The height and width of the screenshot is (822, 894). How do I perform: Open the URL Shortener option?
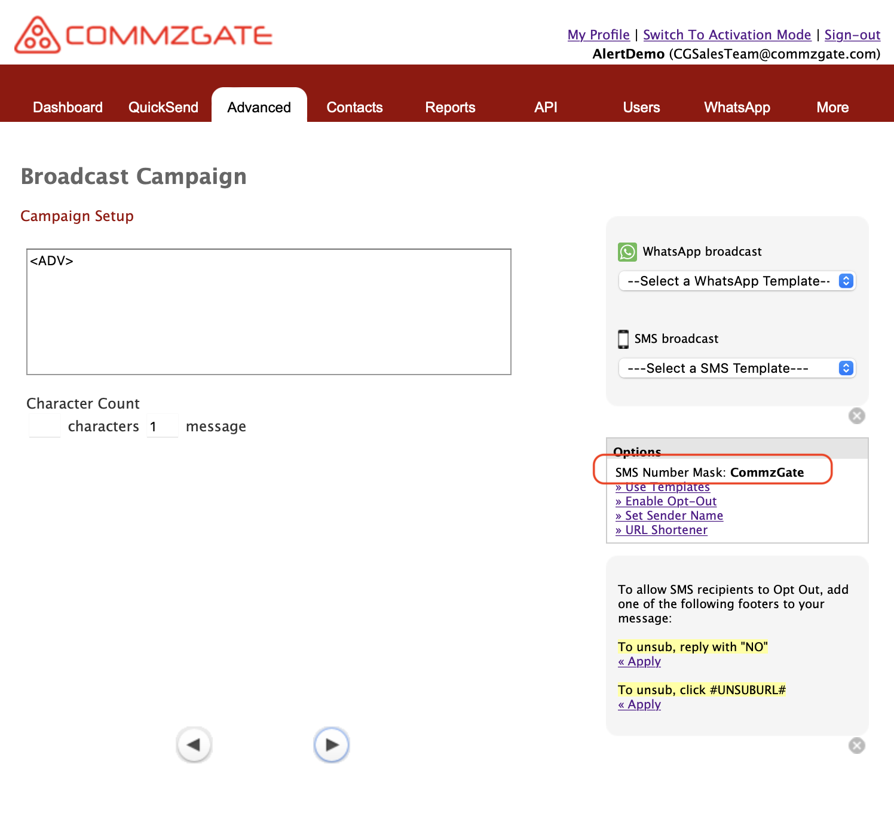pos(661,530)
